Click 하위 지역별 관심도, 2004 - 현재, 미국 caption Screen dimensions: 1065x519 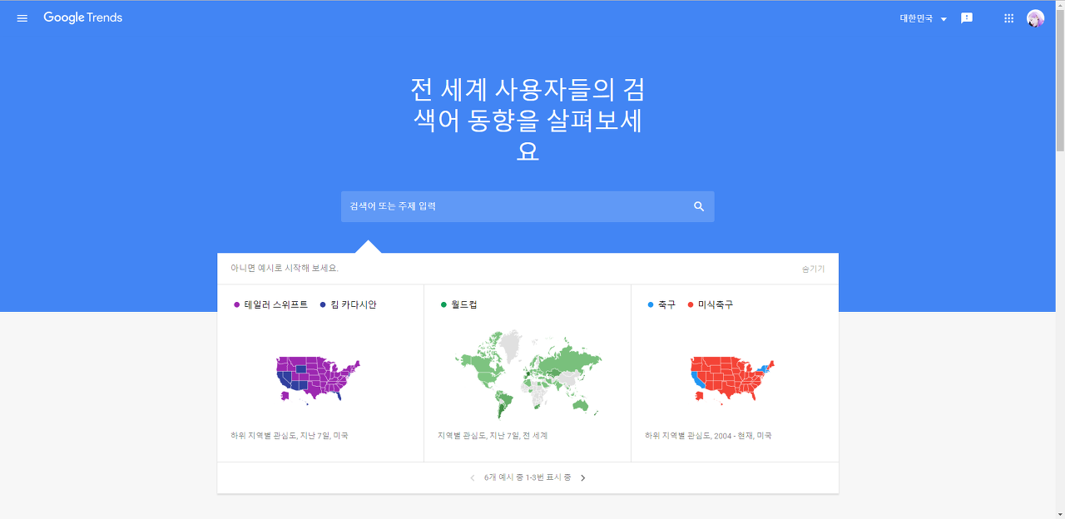[x=708, y=435]
